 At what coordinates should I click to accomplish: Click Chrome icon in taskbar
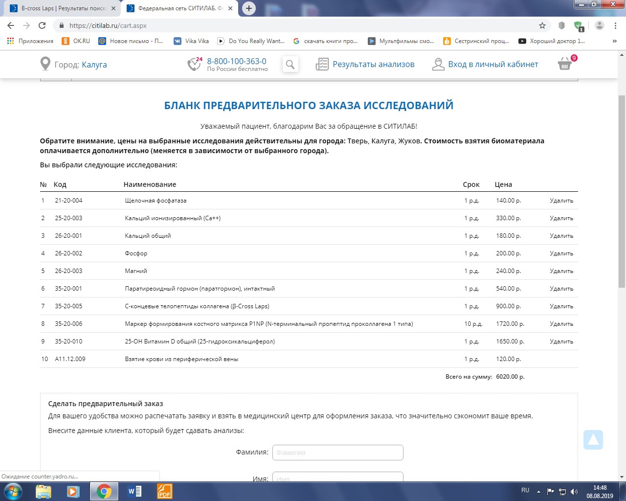104,491
